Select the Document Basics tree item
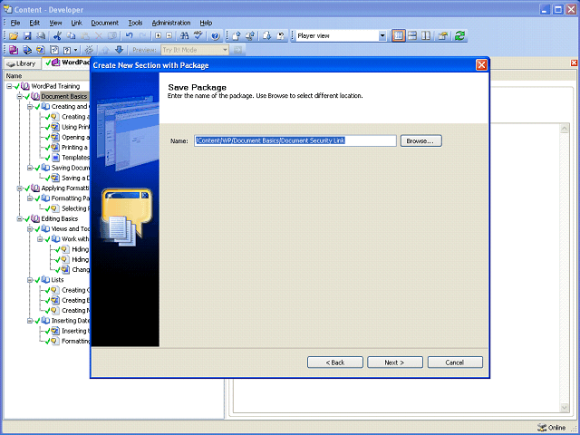This screenshot has width=580, height=435. [64, 97]
